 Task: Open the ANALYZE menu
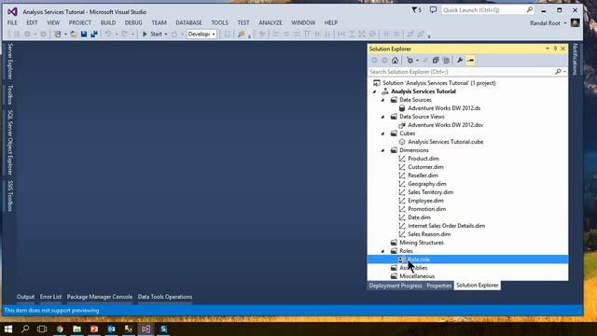coord(271,22)
